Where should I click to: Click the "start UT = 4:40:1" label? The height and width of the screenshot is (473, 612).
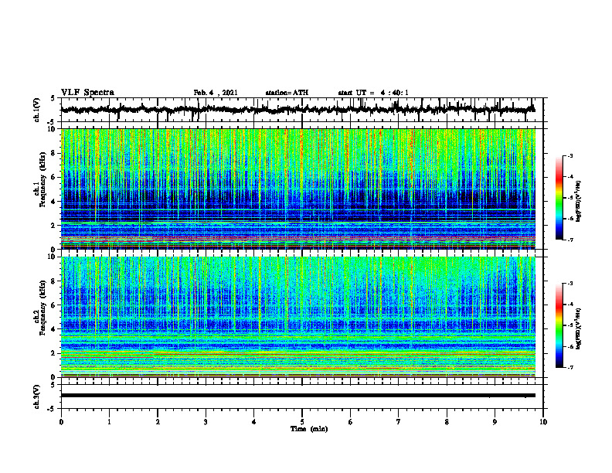coord(373,93)
